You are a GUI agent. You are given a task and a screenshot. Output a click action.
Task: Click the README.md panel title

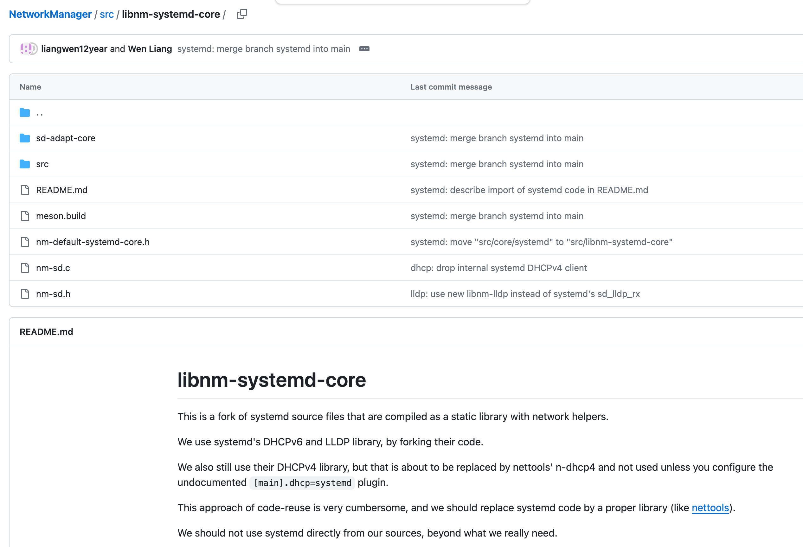pos(46,332)
